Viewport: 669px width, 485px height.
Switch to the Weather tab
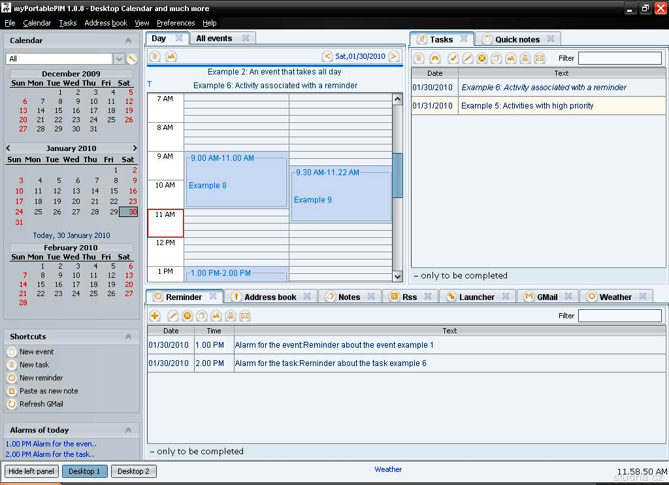pos(615,297)
